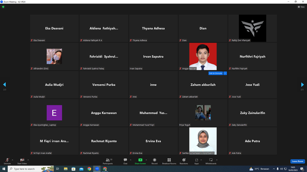Select Afriandini (Dini) profile photo tile
The height and width of the screenshot is (172, 307).
coord(54,56)
